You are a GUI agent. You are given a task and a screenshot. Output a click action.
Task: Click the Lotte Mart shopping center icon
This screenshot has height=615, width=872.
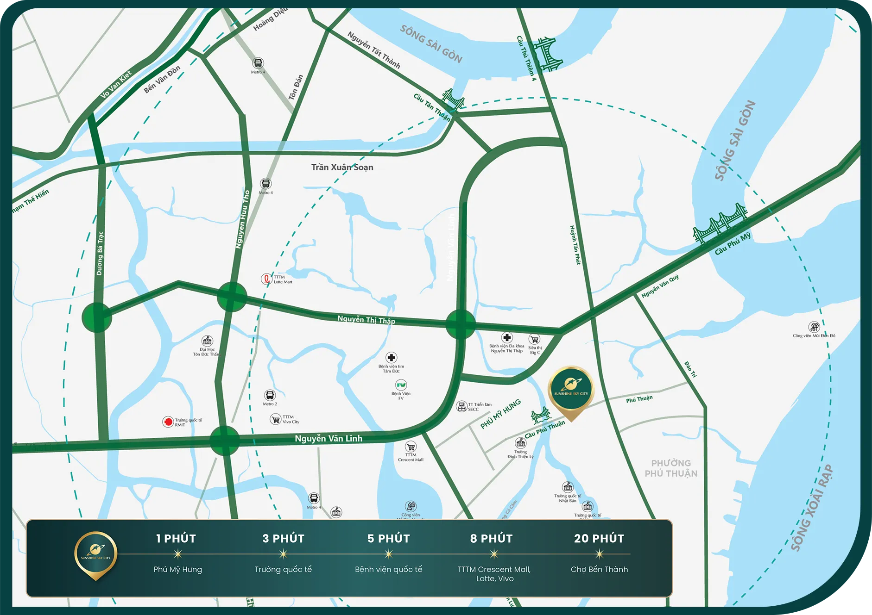tap(266, 279)
